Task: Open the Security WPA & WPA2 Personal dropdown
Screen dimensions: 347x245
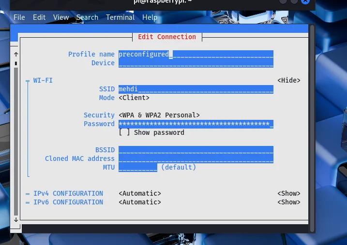Action: pos(159,115)
